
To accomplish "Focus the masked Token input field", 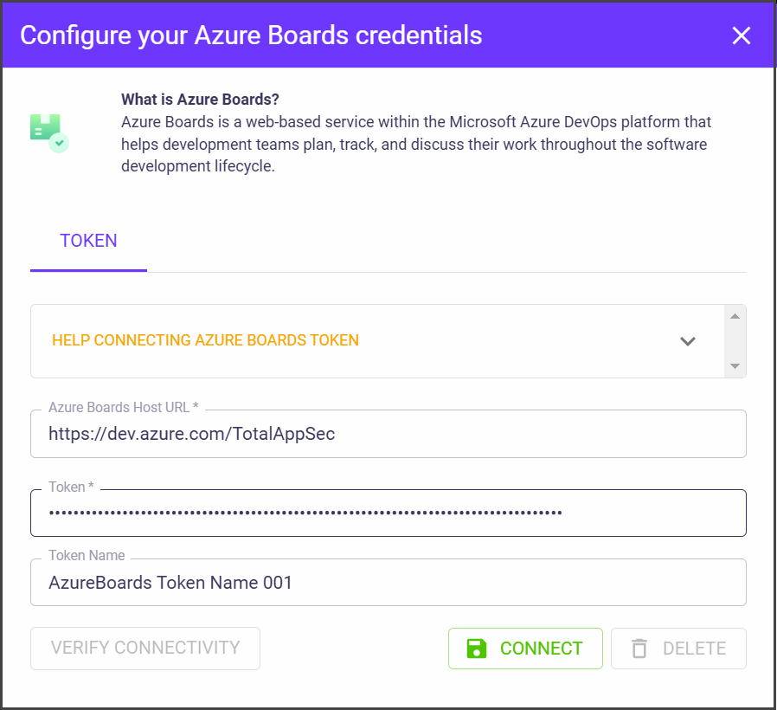I will pos(388,513).
